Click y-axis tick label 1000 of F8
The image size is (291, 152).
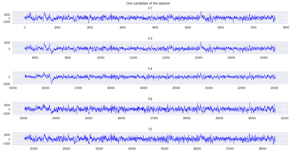click(x=7, y=105)
